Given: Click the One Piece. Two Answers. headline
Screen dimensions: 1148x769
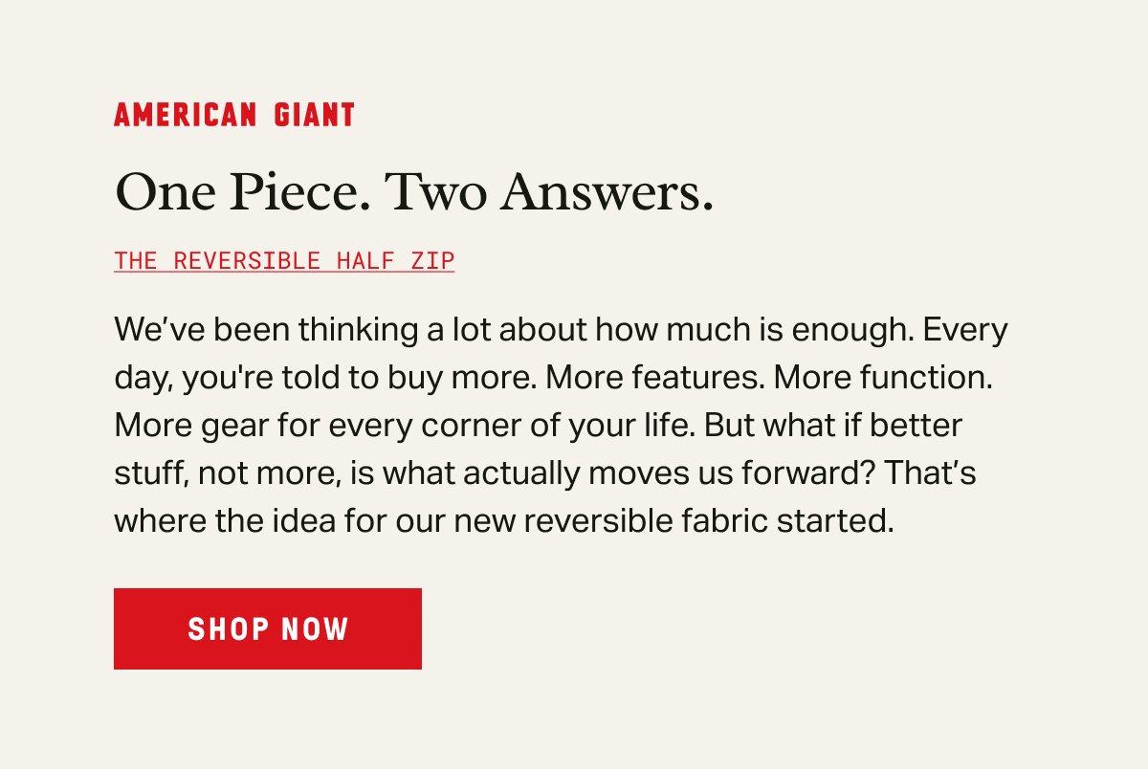Looking at the screenshot, I should (x=413, y=192).
